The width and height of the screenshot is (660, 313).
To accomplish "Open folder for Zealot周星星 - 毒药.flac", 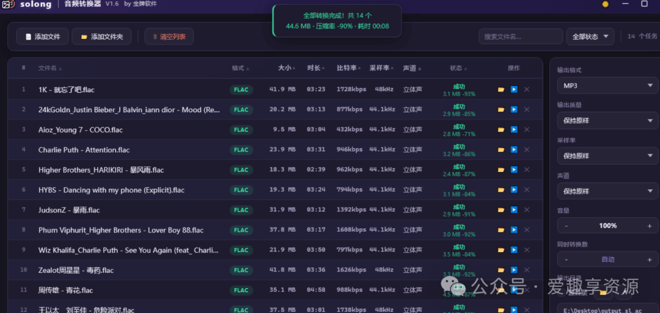I will coord(501,270).
